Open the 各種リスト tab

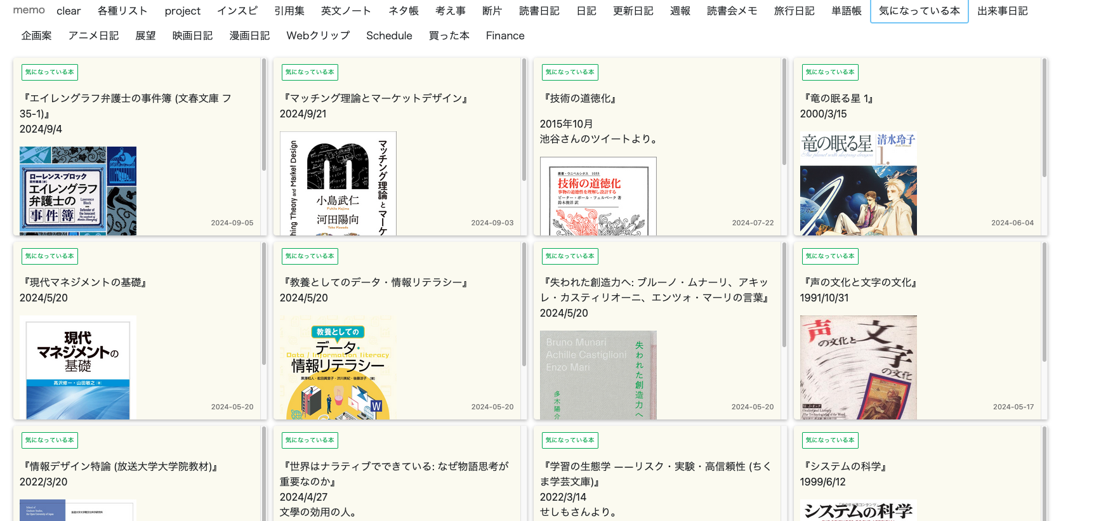click(x=122, y=11)
